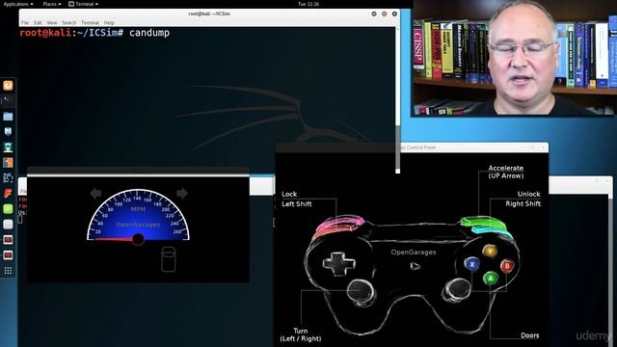Launch the Metasploit M icon in dock
The height and width of the screenshot is (347, 617).
pos(8,132)
